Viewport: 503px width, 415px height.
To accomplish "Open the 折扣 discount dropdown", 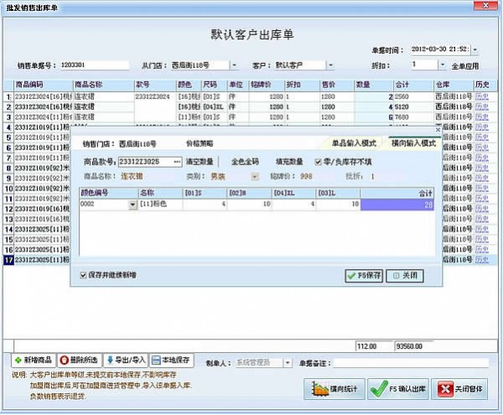I will click(x=443, y=65).
